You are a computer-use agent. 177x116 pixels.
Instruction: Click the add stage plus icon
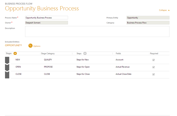point(15,53)
